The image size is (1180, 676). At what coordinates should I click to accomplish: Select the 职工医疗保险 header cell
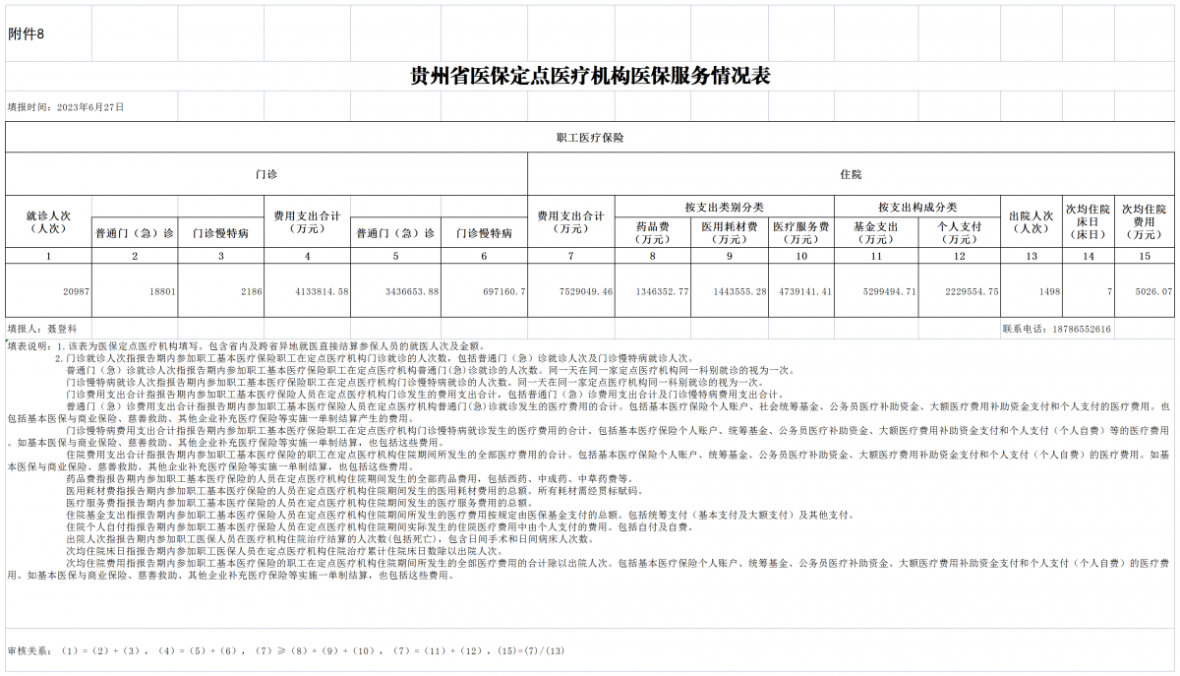(590, 138)
